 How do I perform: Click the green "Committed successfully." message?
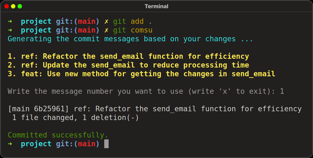[x=58, y=135]
